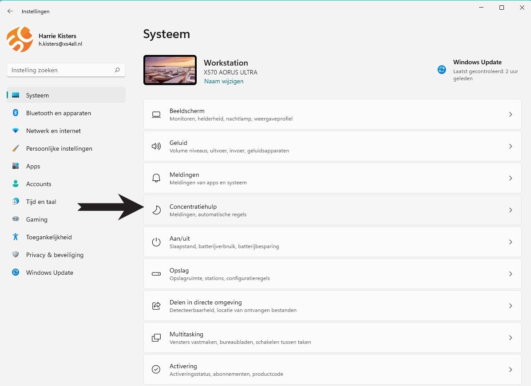Click the Concentratiehulp moon icon
531x386 pixels.
pyautogui.click(x=156, y=210)
